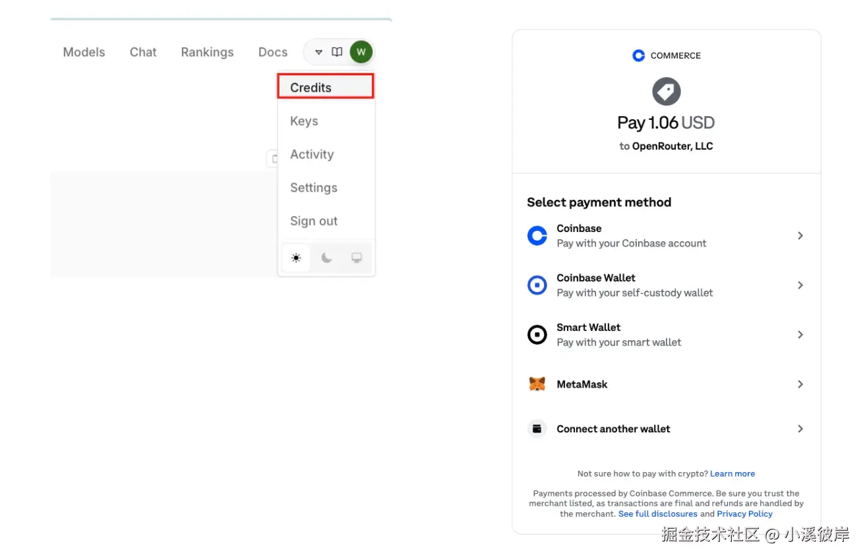
Task: Click the Coinbase Commerce logo icon
Action: (638, 55)
